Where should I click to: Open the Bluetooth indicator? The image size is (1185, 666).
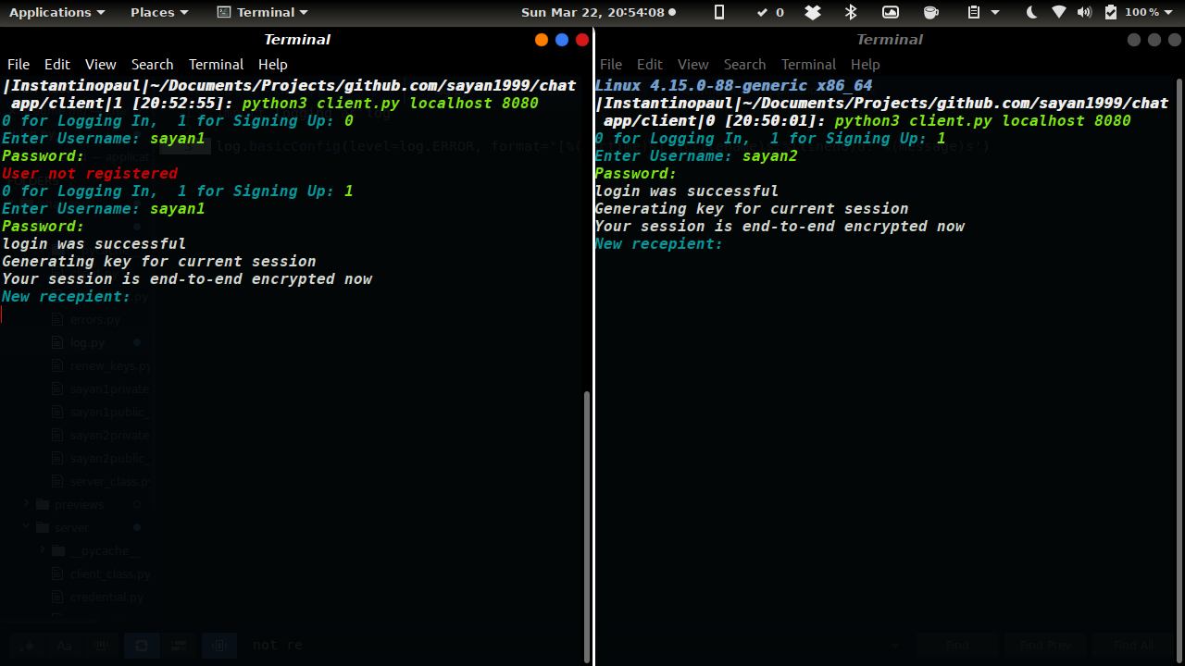851,12
